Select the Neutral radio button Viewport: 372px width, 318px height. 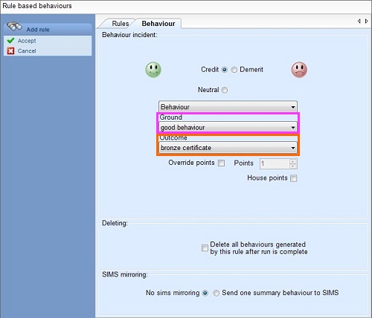point(225,90)
